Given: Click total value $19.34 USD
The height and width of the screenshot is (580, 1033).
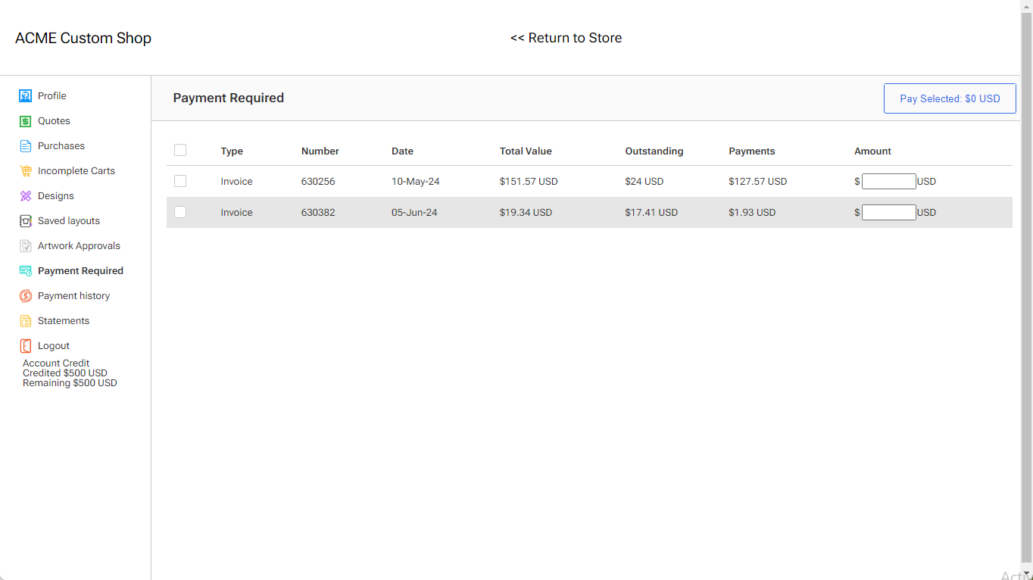Looking at the screenshot, I should (x=526, y=213).
